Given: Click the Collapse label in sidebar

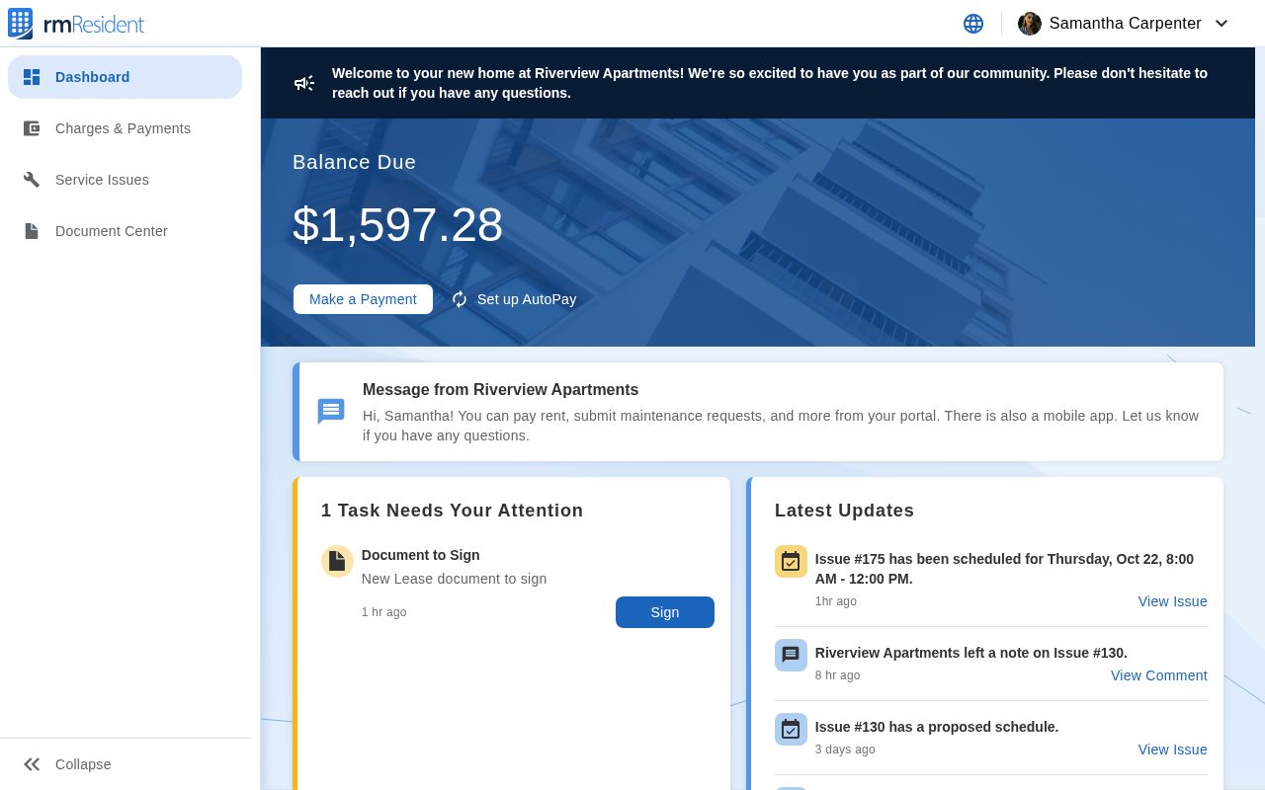Looking at the screenshot, I should click(83, 764).
